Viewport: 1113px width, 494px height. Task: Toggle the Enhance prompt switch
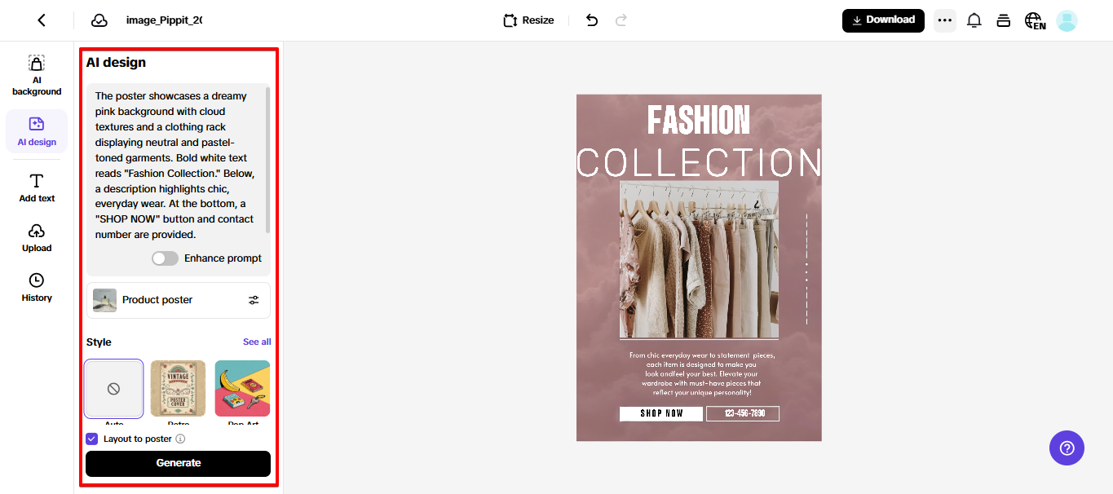click(x=165, y=258)
